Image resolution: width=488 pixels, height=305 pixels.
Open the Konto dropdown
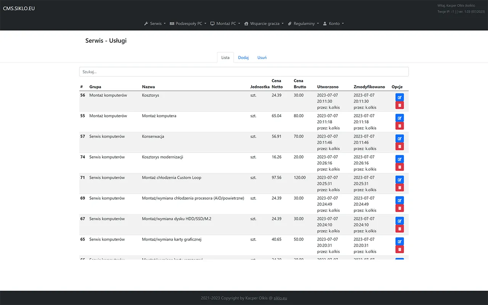[333, 23]
